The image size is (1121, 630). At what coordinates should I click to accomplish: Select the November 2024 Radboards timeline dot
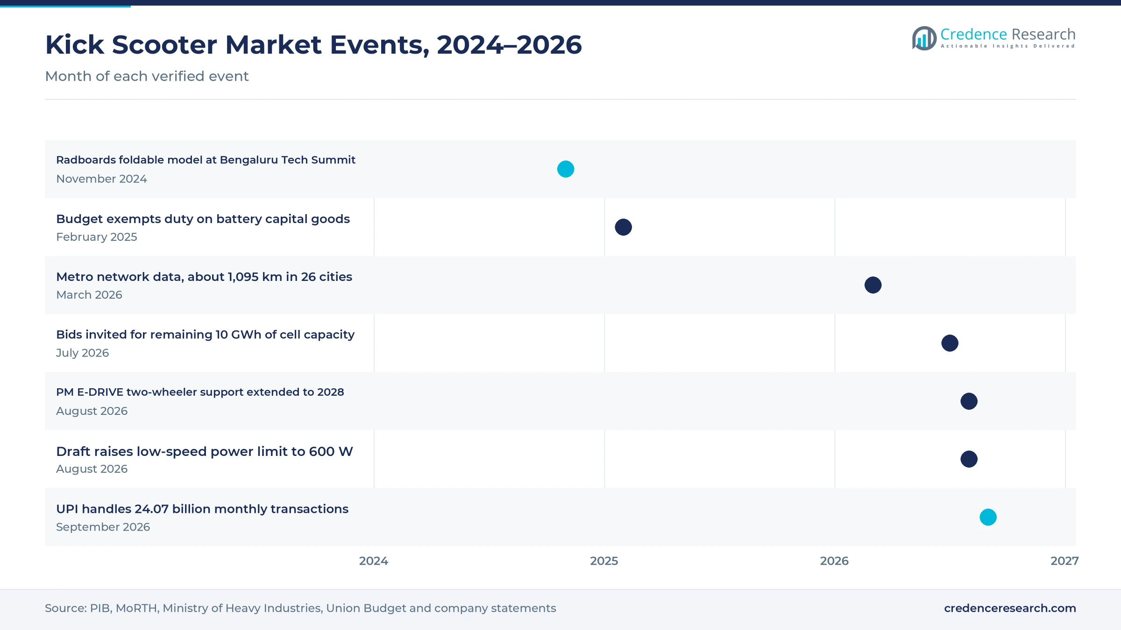[566, 169]
